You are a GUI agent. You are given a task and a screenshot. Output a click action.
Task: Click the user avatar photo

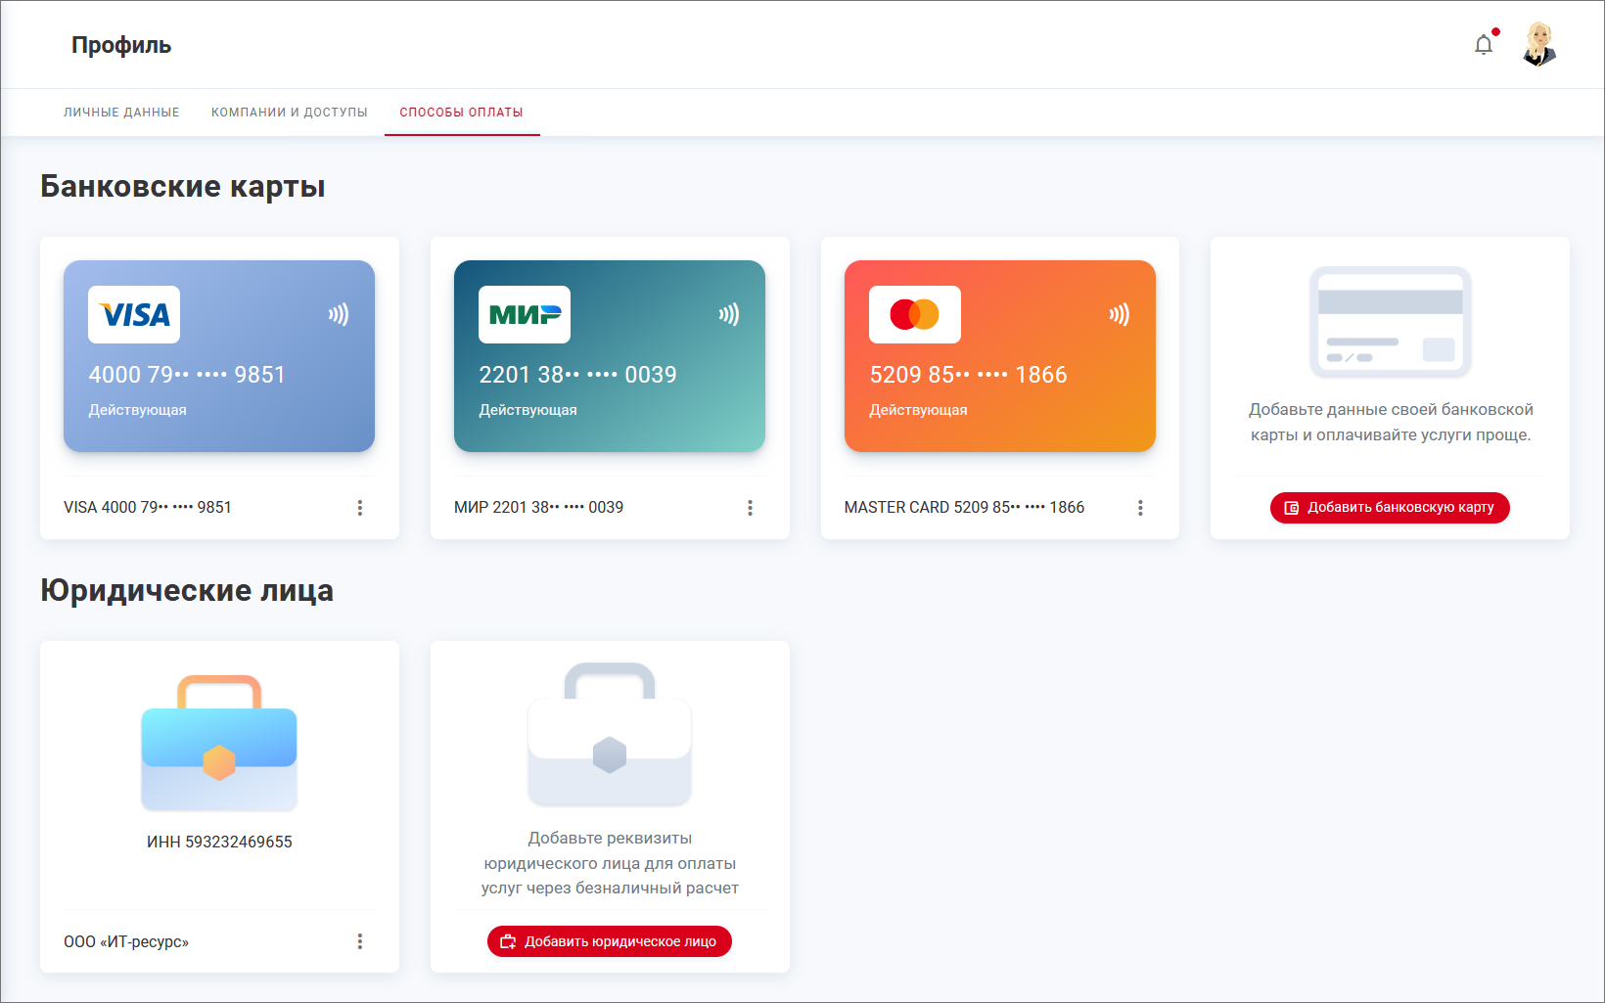click(1539, 44)
